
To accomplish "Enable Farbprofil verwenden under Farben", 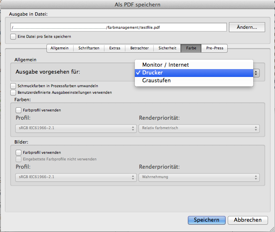I will [18, 110].
